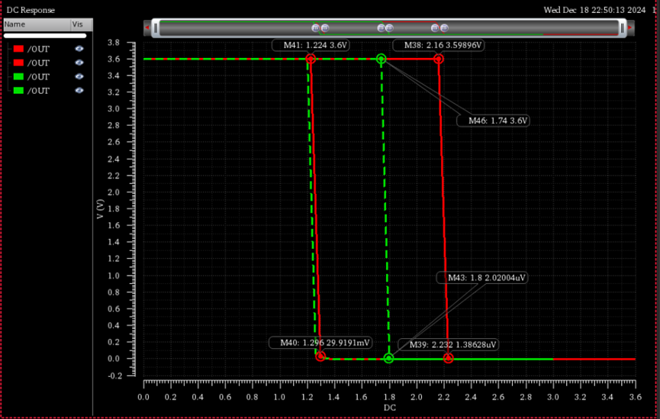Click second marker icon from left in overview strip
Image resolution: width=660 pixels, height=419 pixels.
(x=325, y=28)
